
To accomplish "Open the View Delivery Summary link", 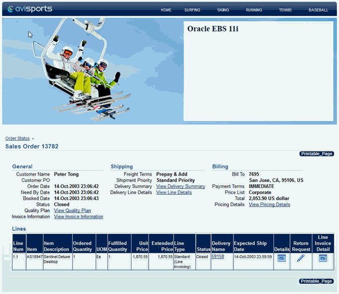I will (180, 186).
